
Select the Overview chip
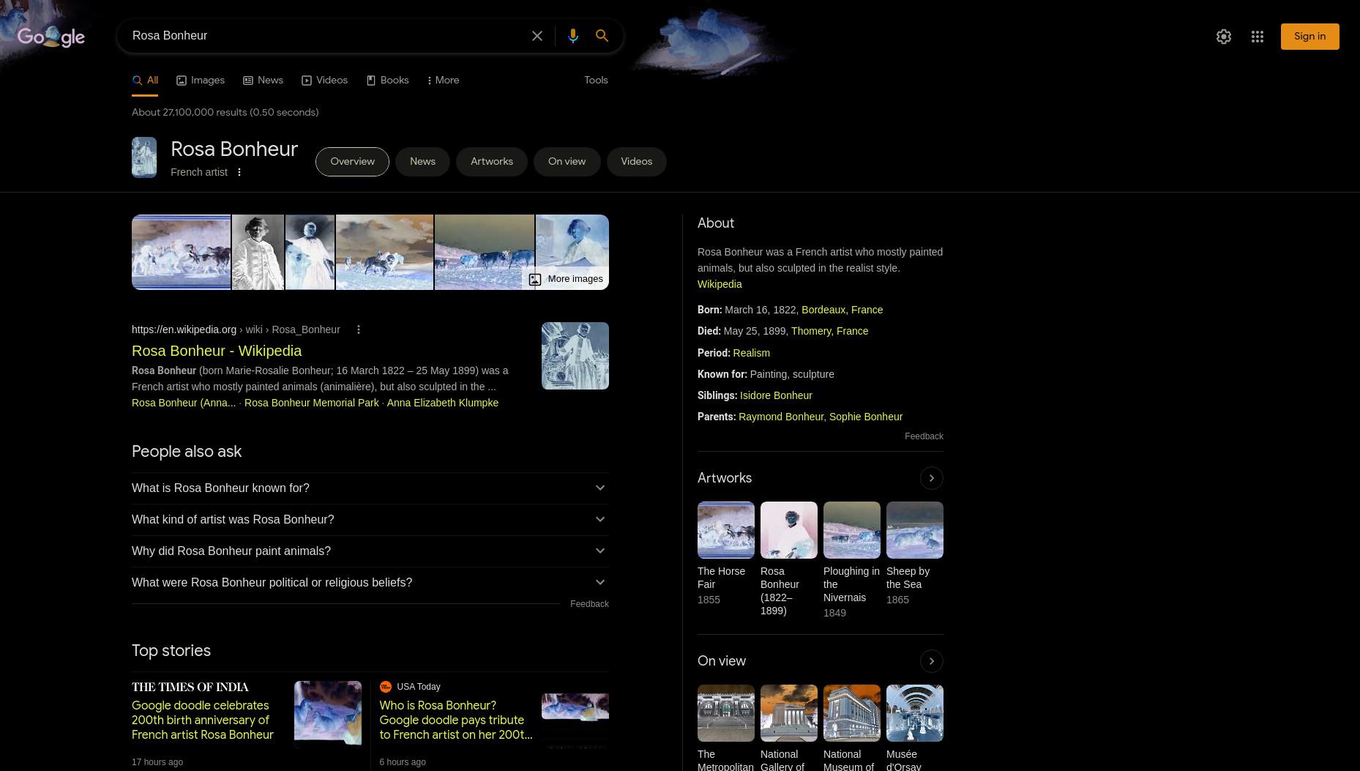(x=352, y=162)
